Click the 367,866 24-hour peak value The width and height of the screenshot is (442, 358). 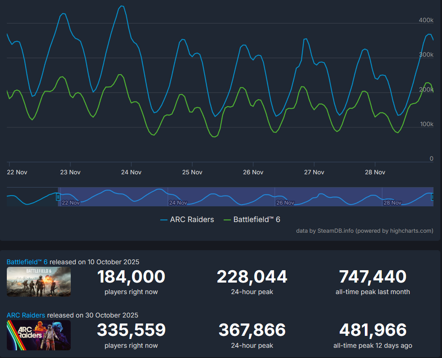coord(252,330)
